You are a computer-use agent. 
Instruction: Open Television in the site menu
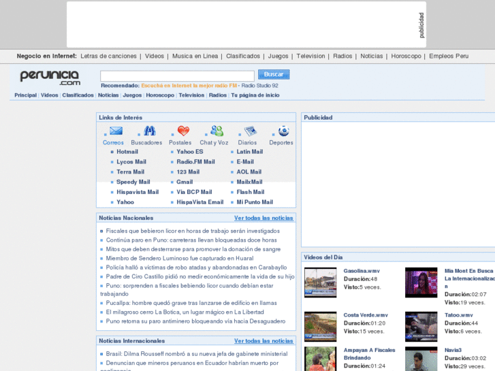(191, 95)
